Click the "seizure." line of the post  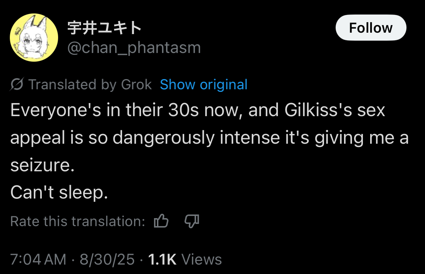click(x=42, y=165)
